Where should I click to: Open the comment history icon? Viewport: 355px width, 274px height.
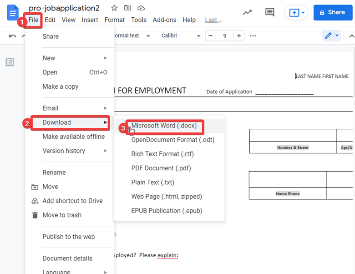coord(269,12)
